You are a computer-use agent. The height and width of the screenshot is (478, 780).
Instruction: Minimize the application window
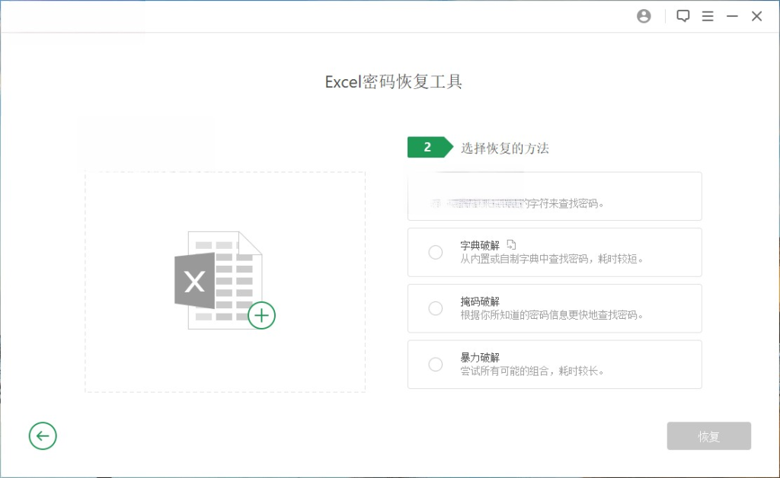pyautogui.click(x=732, y=15)
